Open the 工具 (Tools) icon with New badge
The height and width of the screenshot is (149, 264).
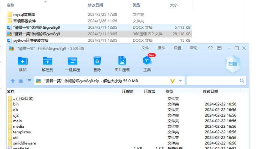coord(147,60)
